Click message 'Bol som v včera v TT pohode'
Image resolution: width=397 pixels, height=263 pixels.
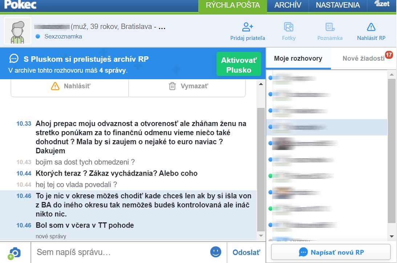pos(85,225)
